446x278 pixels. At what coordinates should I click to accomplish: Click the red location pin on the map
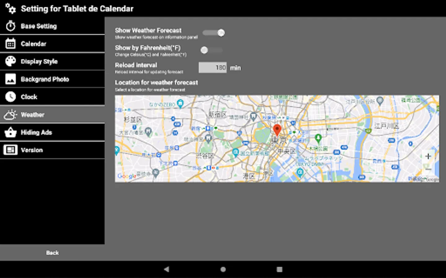coord(277,130)
